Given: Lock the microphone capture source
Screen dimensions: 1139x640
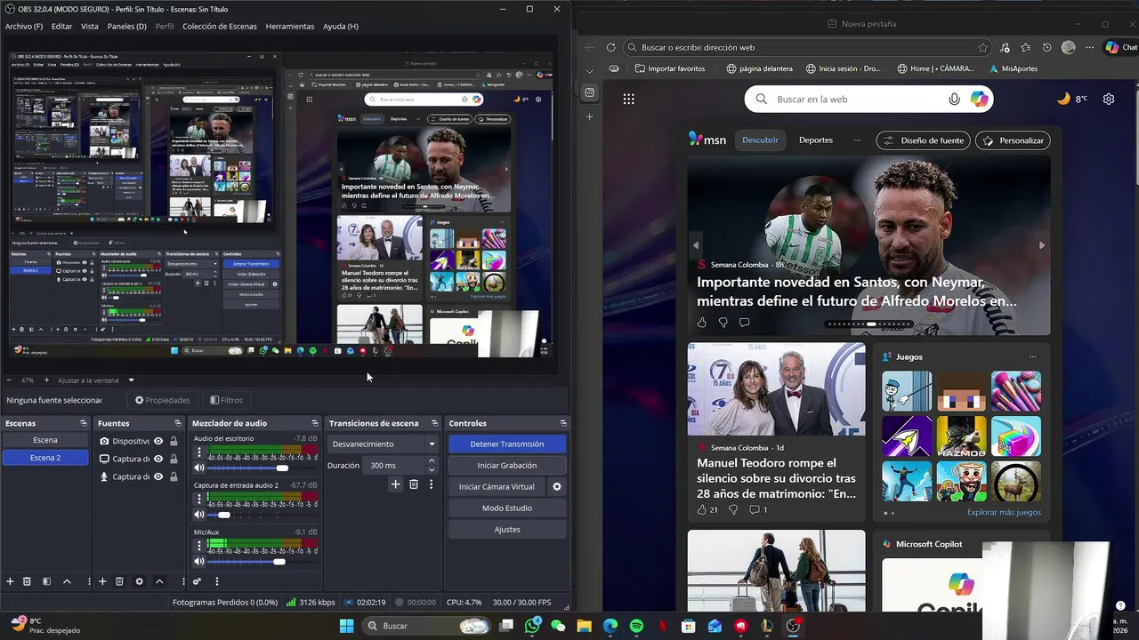Looking at the screenshot, I should 174,476.
